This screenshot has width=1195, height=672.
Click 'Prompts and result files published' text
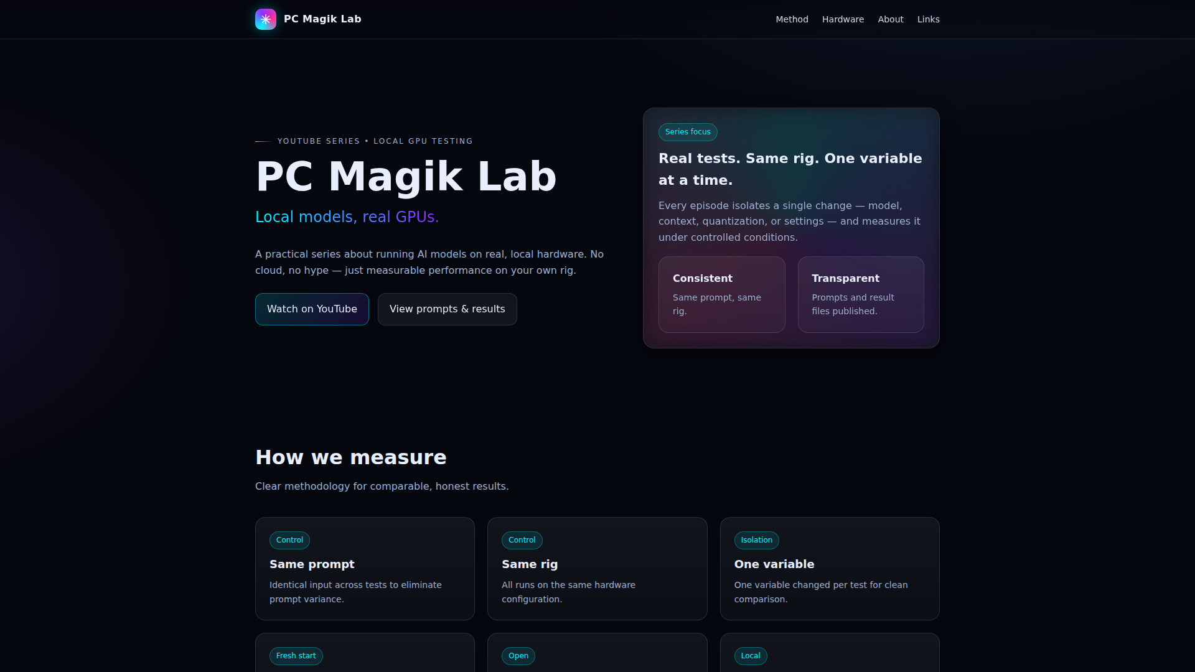[853, 304]
